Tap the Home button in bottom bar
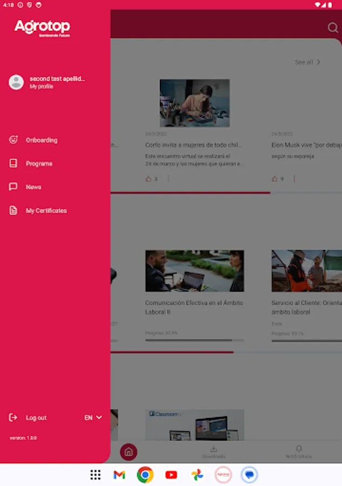342x486 pixels. pyautogui.click(x=129, y=452)
